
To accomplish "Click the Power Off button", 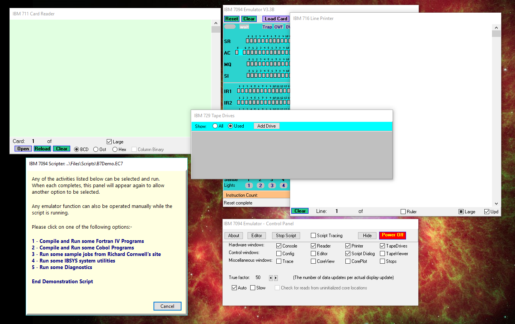I will (x=393, y=235).
